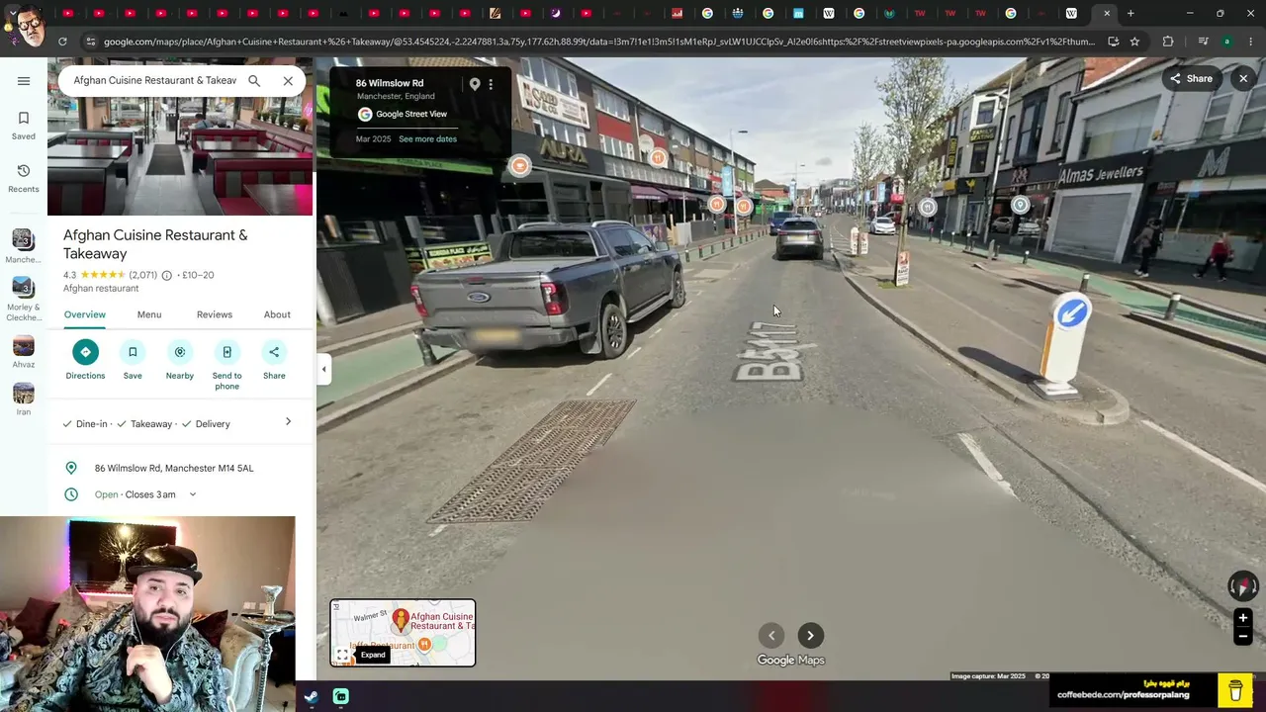Click the rating info icon
The image size is (1266, 712).
point(166,275)
